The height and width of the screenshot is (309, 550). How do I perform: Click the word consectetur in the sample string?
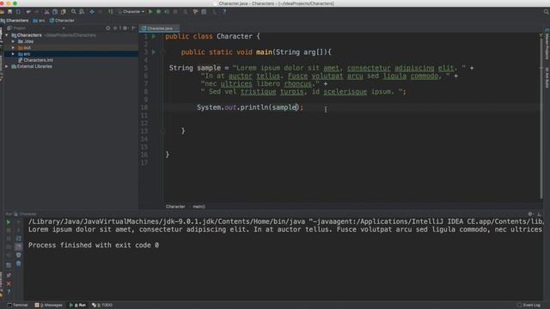tap(369, 68)
